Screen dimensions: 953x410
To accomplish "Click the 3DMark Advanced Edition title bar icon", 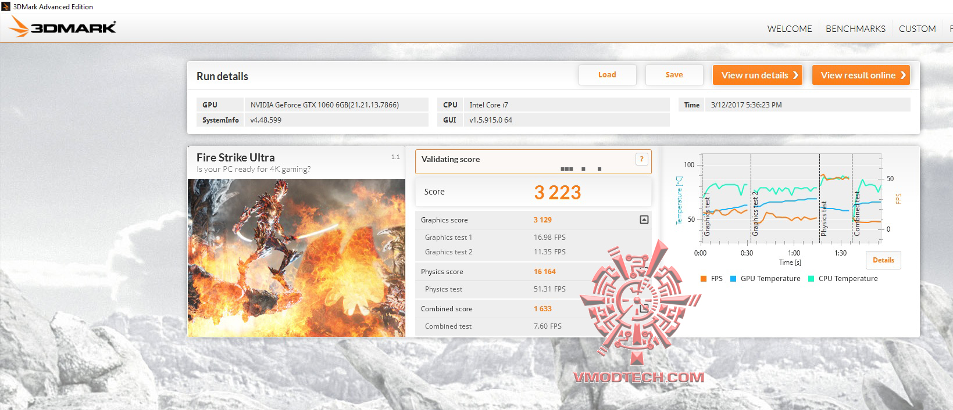I will pos(6,6).
